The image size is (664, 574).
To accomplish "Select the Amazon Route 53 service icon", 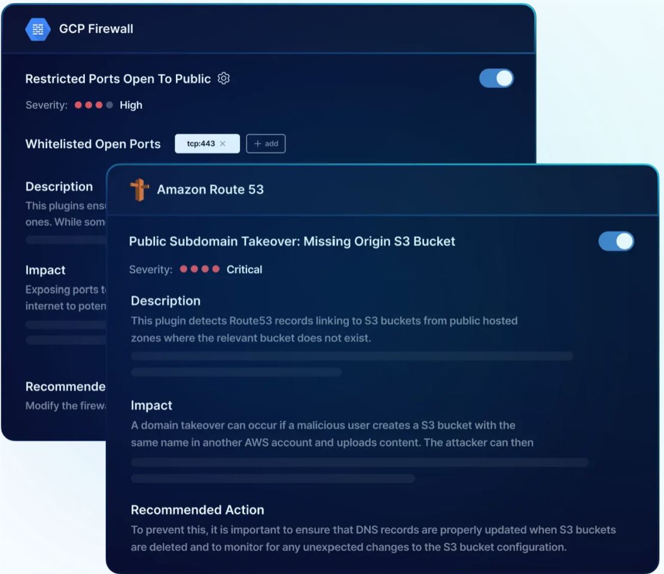I will coord(139,190).
